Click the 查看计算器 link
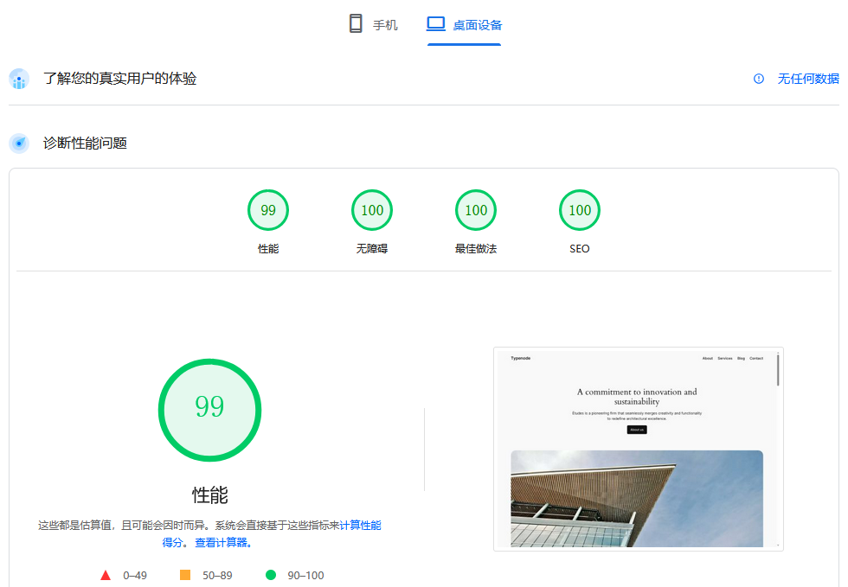The height and width of the screenshot is (587, 848). 222,543
